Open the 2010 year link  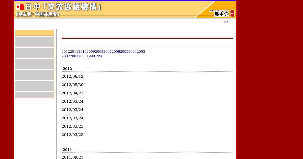pyautogui.click(x=82, y=51)
